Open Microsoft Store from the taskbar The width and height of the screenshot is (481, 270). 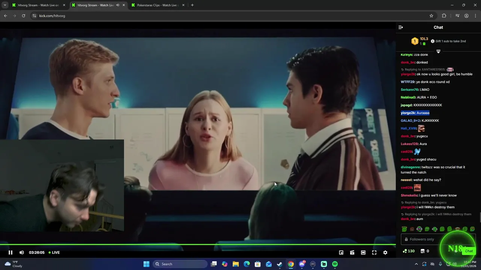click(x=258, y=264)
